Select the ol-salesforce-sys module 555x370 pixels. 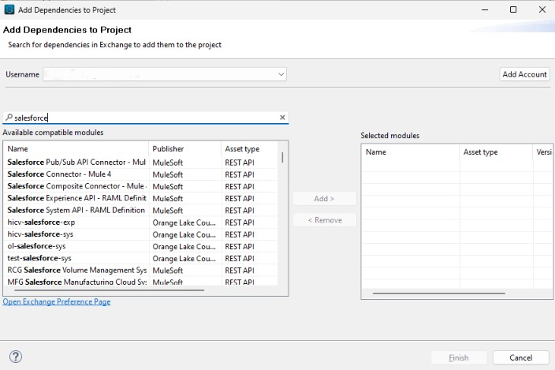(x=140, y=246)
